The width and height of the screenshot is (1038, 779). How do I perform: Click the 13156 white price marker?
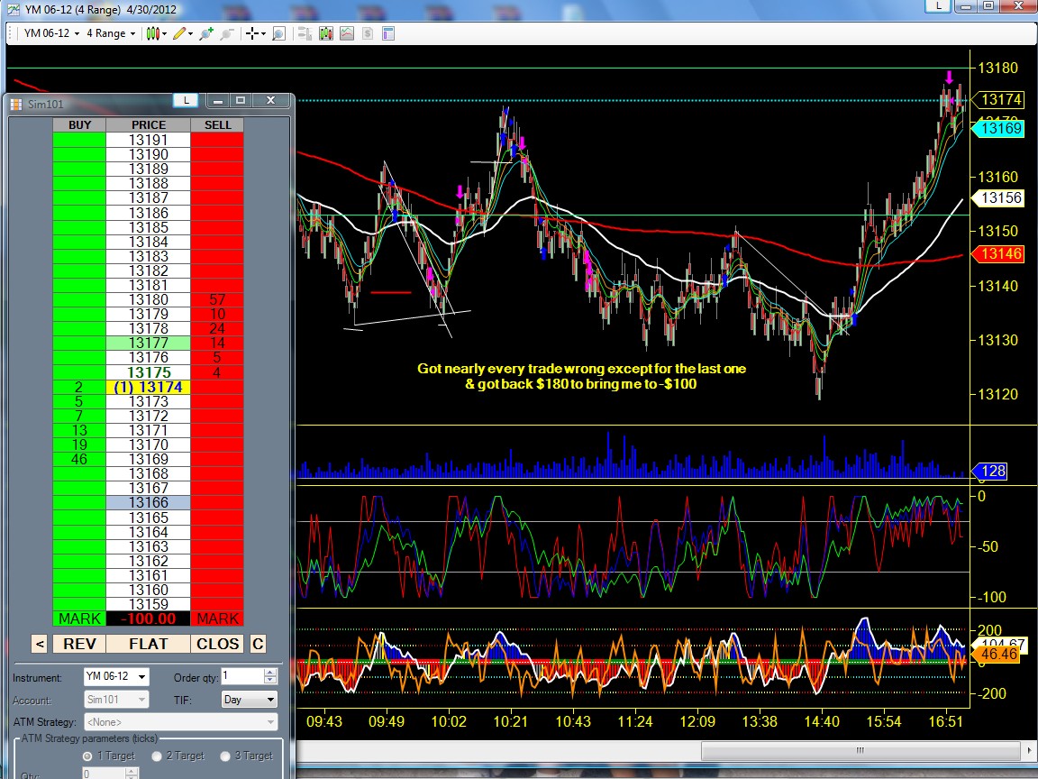coord(999,198)
